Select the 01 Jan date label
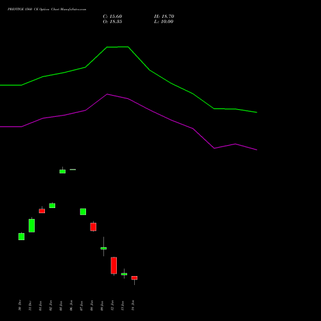This screenshot has width=321, height=321. 40,305
